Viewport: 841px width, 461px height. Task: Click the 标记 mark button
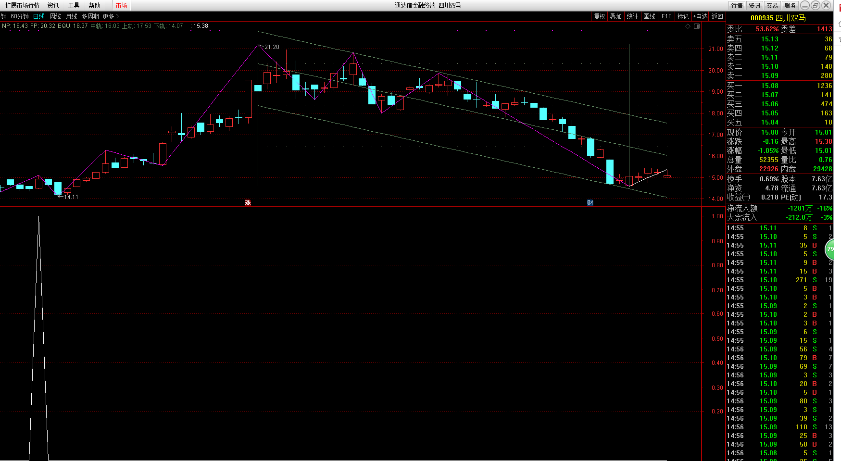(x=683, y=16)
